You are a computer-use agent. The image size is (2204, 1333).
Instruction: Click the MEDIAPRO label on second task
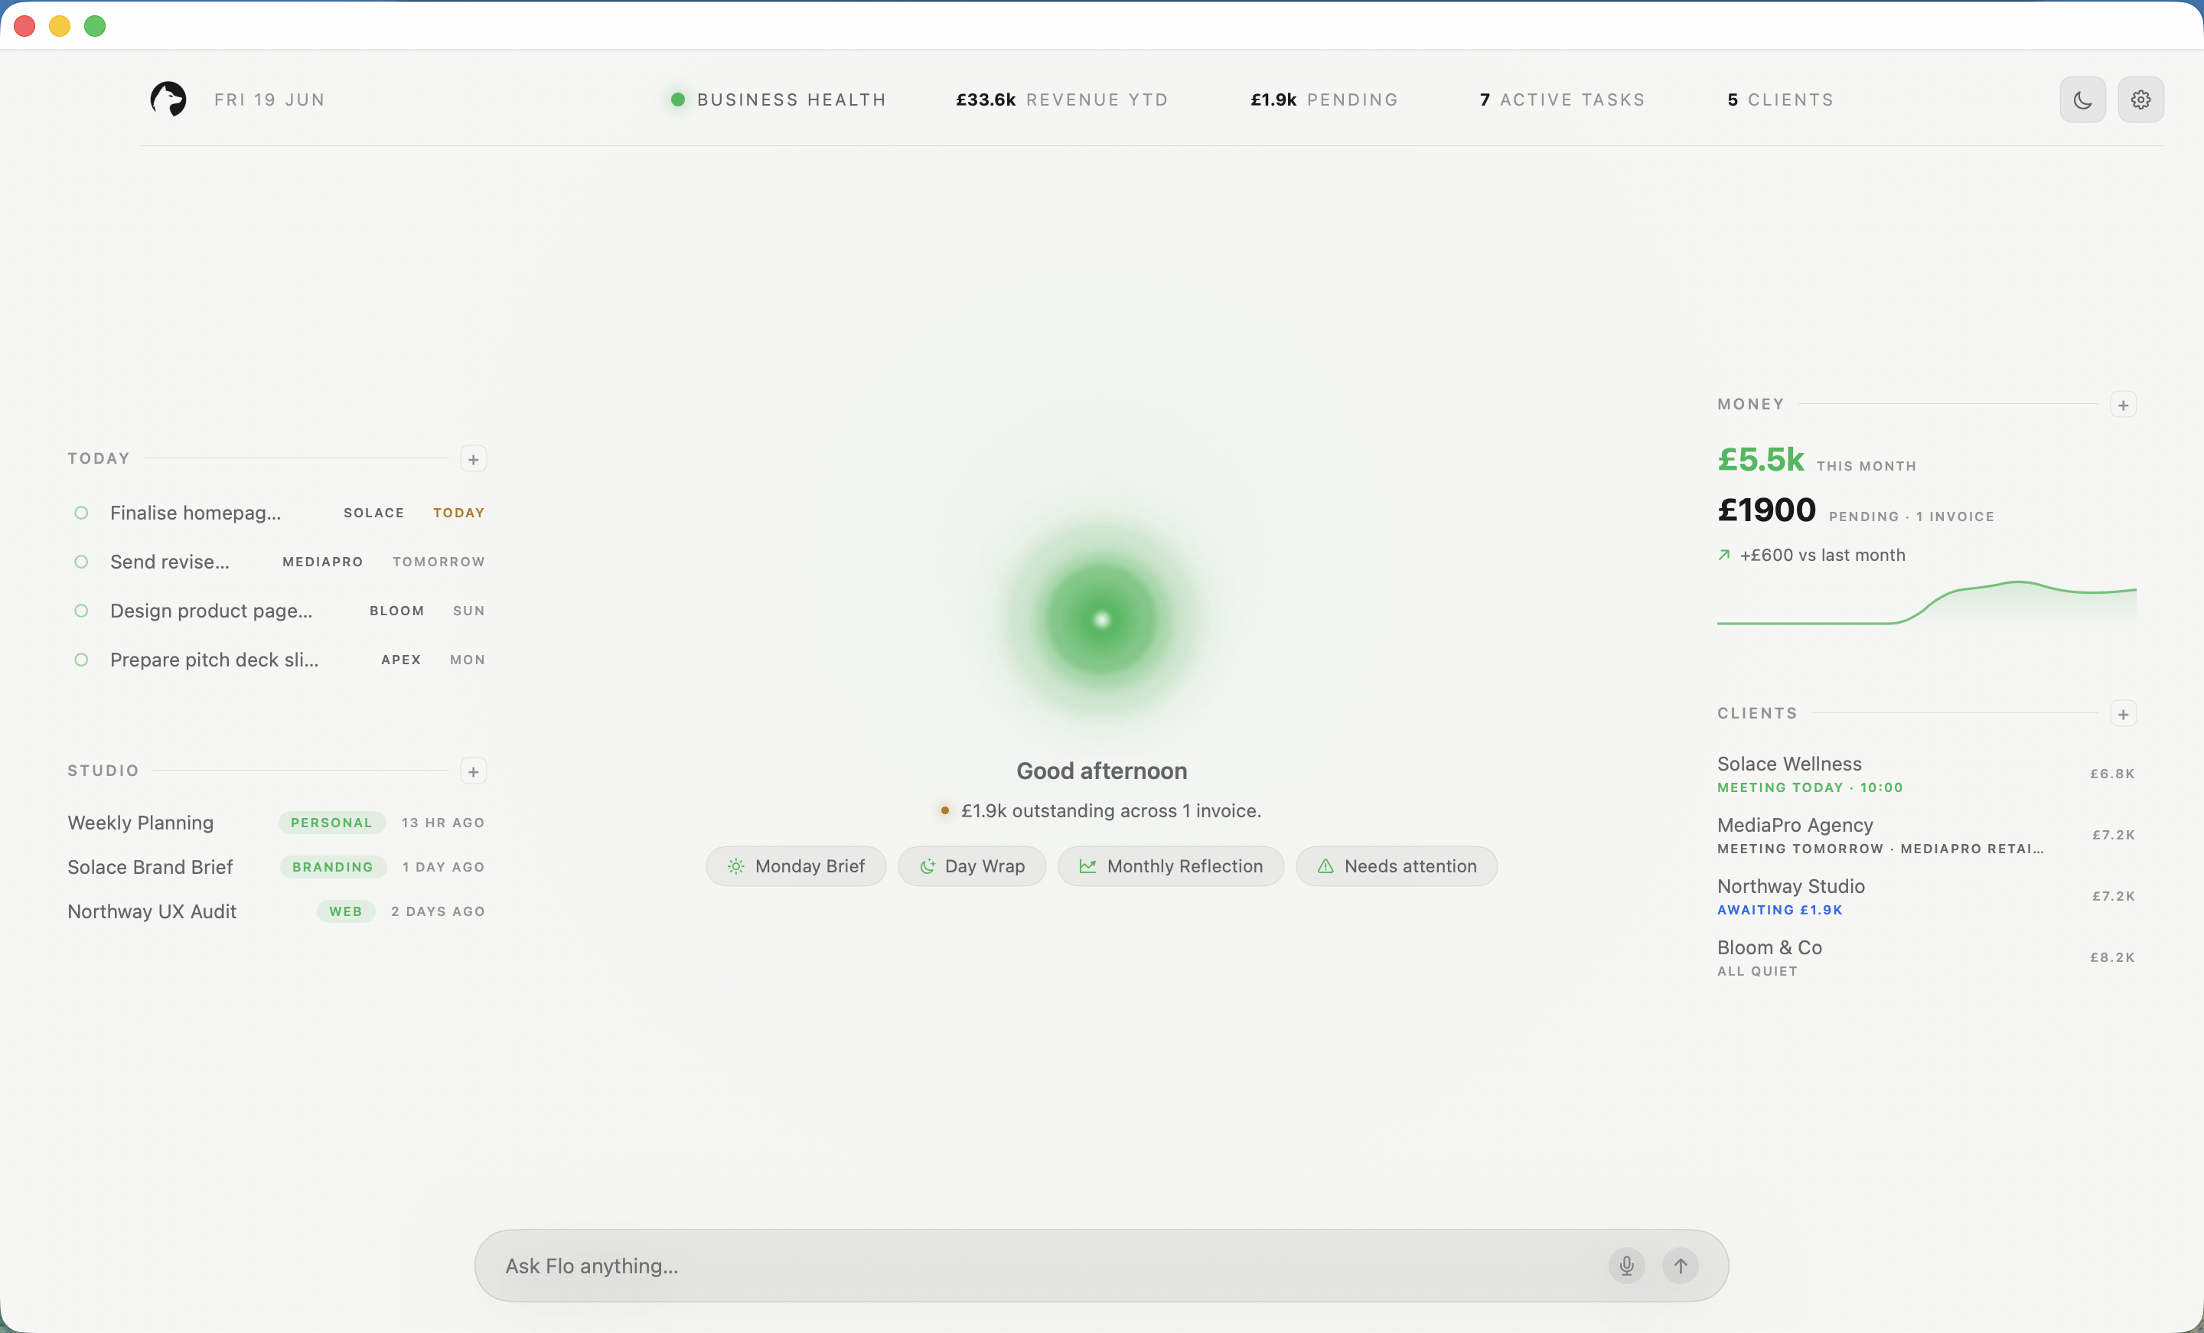pos(322,562)
